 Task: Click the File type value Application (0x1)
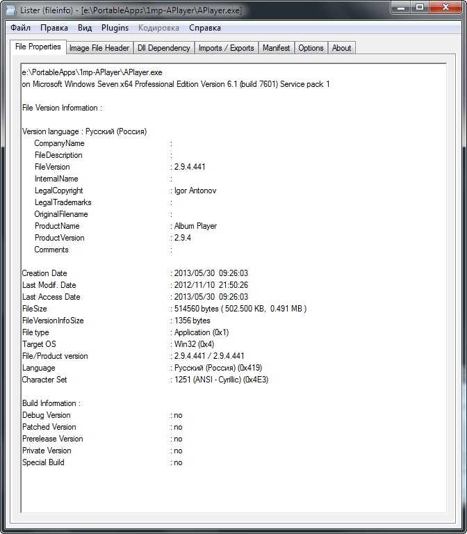click(x=201, y=332)
